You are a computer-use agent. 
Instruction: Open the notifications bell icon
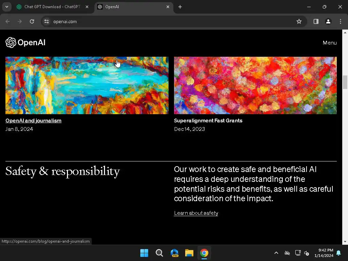click(339, 253)
